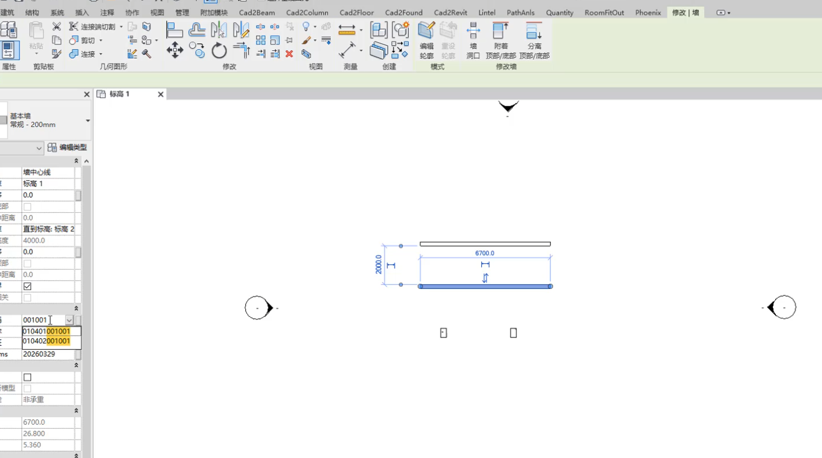Open the Quantity ribbon tab
822x458 pixels.
click(559, 12)
